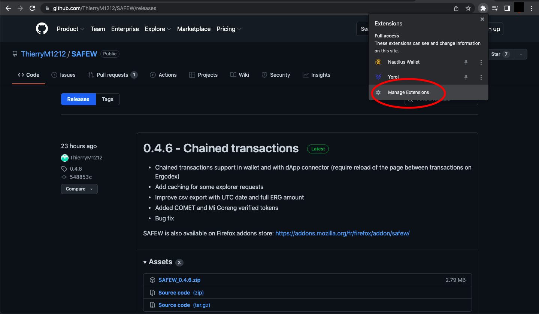Expand the Product menu
Image resolution: width=539 pixels, height=314 pixels.
click(70, 29)
